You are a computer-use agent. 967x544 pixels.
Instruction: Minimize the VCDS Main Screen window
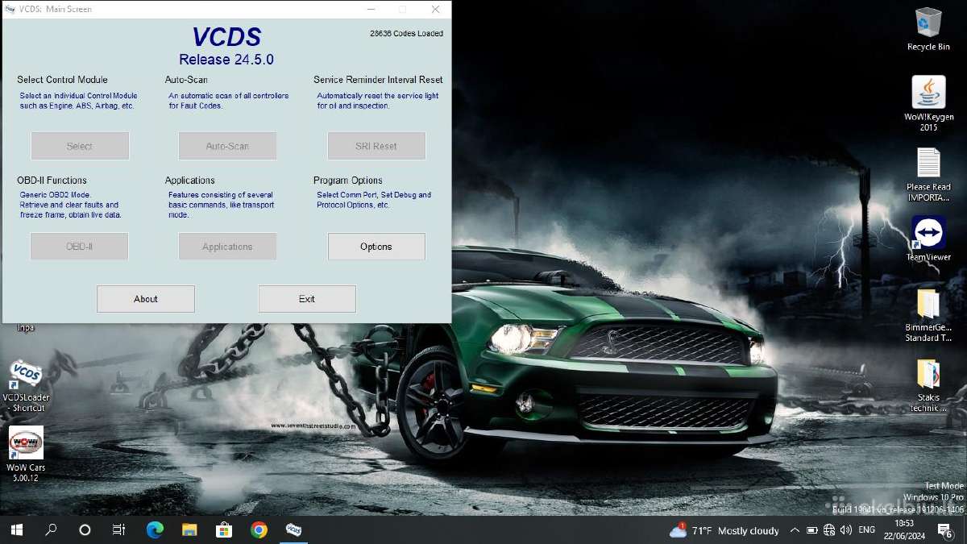371,10
